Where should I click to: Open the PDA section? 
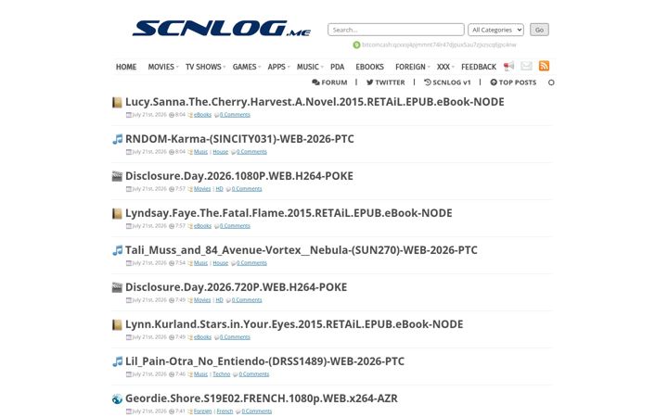coord(337,67)
